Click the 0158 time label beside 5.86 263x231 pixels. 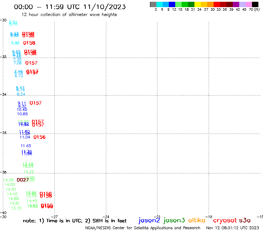29,43
